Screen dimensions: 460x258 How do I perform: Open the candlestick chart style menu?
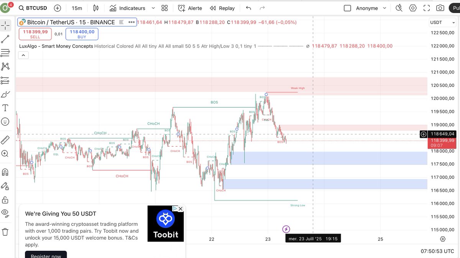click(96, 8)
